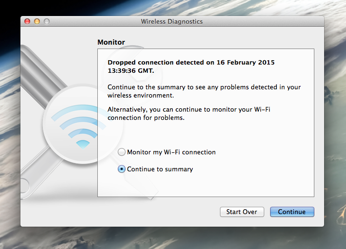Click the Monitor heading
The image size is (346, 249).
click(111, 42)
